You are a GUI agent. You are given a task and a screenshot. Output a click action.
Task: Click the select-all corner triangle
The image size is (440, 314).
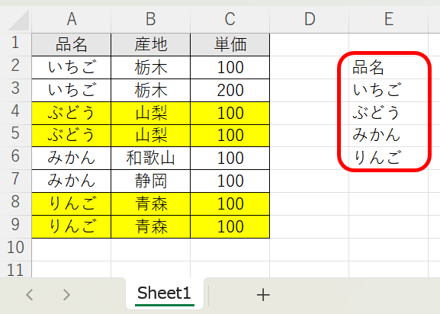click(18, 20)
